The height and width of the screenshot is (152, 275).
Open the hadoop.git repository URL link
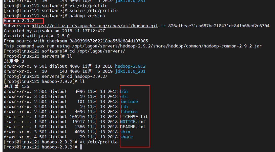pos(95,26)
